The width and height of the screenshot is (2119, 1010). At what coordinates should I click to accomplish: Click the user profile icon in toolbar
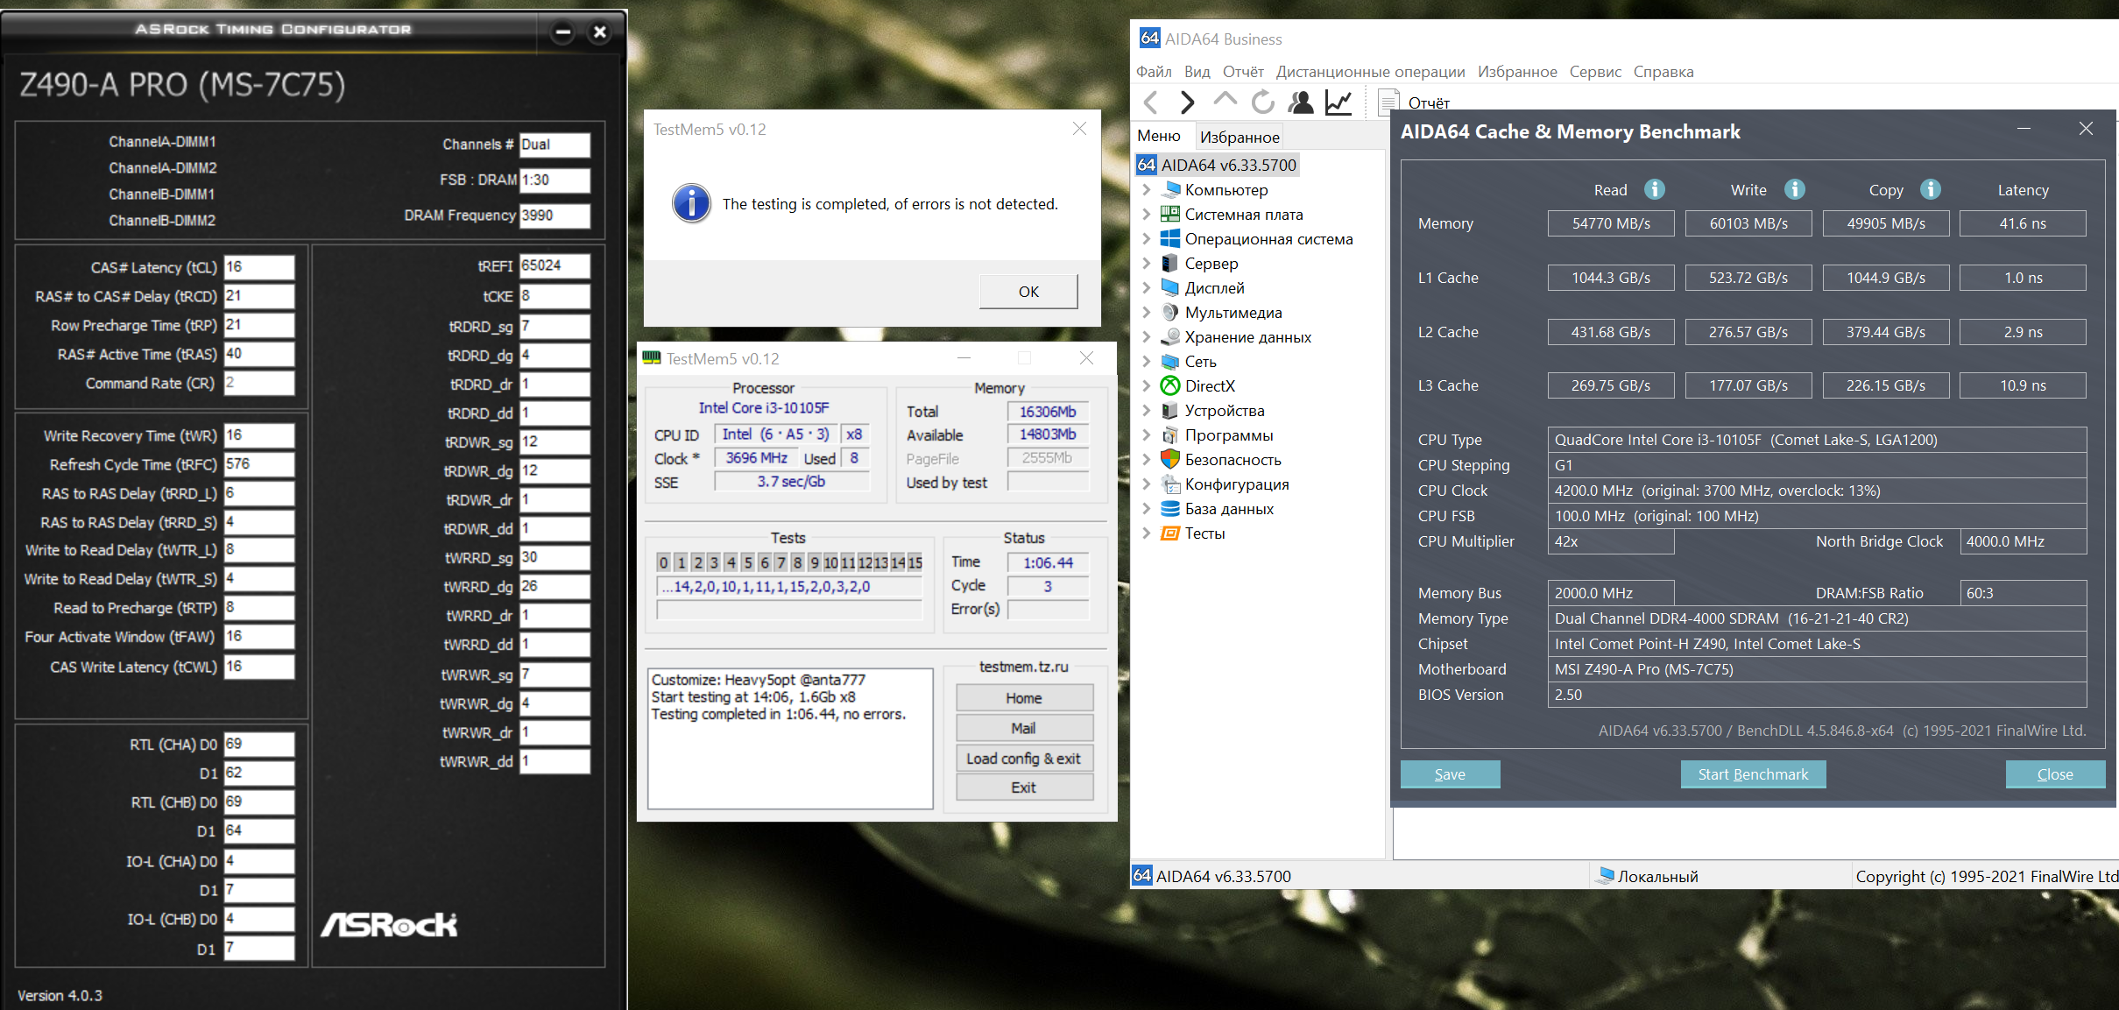click(x=1301, y=102)
